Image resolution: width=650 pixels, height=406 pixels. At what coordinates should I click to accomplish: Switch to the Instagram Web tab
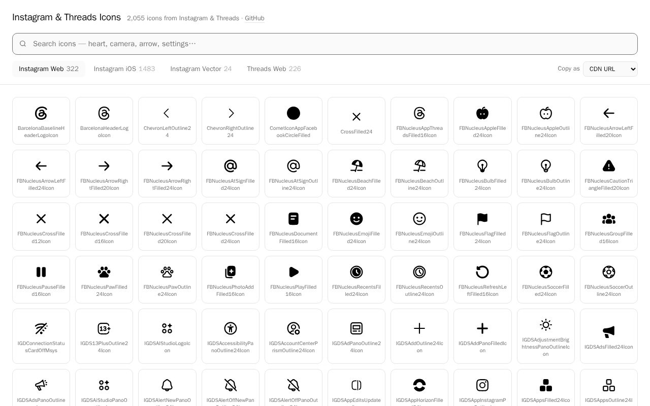(x=49, y=69)
